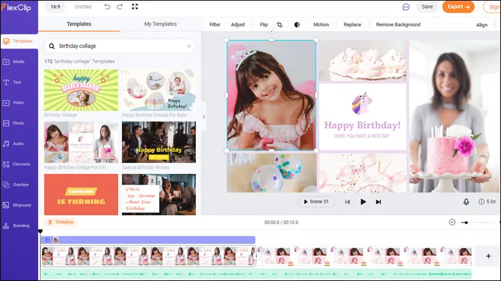Click the search magnifier icon

52,47
